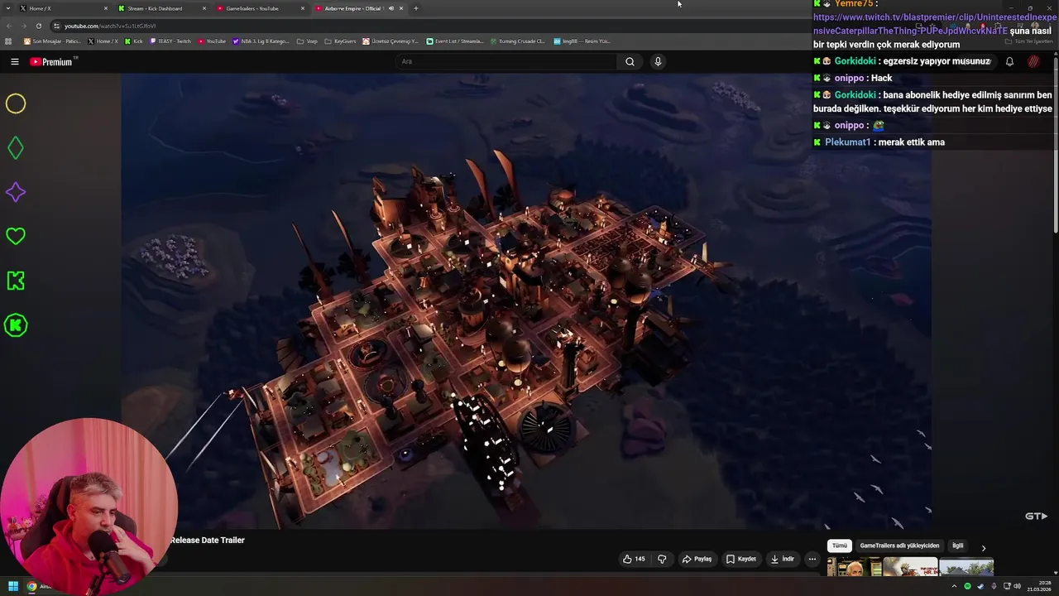Click the YouTube search magnifier button
Screen dimensions: 1059x596
[x=630, y=61]
